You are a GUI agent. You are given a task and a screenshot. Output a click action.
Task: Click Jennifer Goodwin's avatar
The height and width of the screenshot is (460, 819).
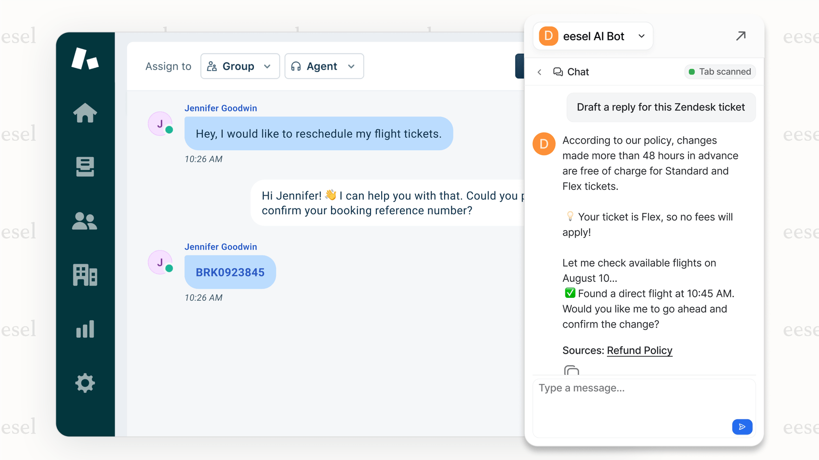[x=160, y=124]
